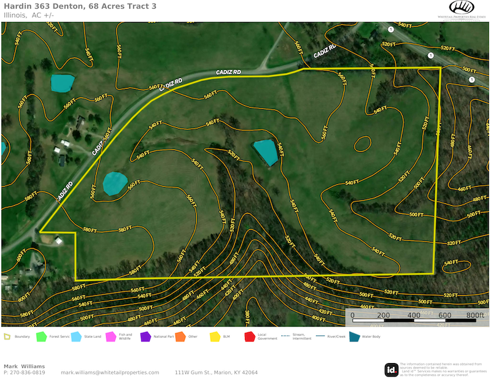The image size is (491, 379).
Task: Click the orange Other legend icon
Action: [x=180, y=336]
